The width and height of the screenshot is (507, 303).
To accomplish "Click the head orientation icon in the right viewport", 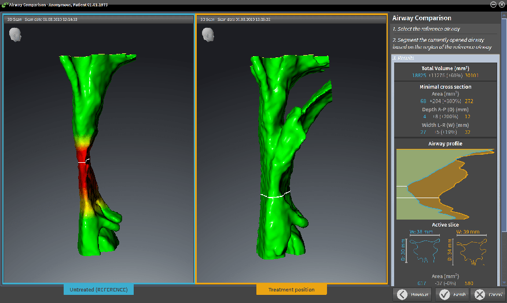I will click(x=207, y=35).
